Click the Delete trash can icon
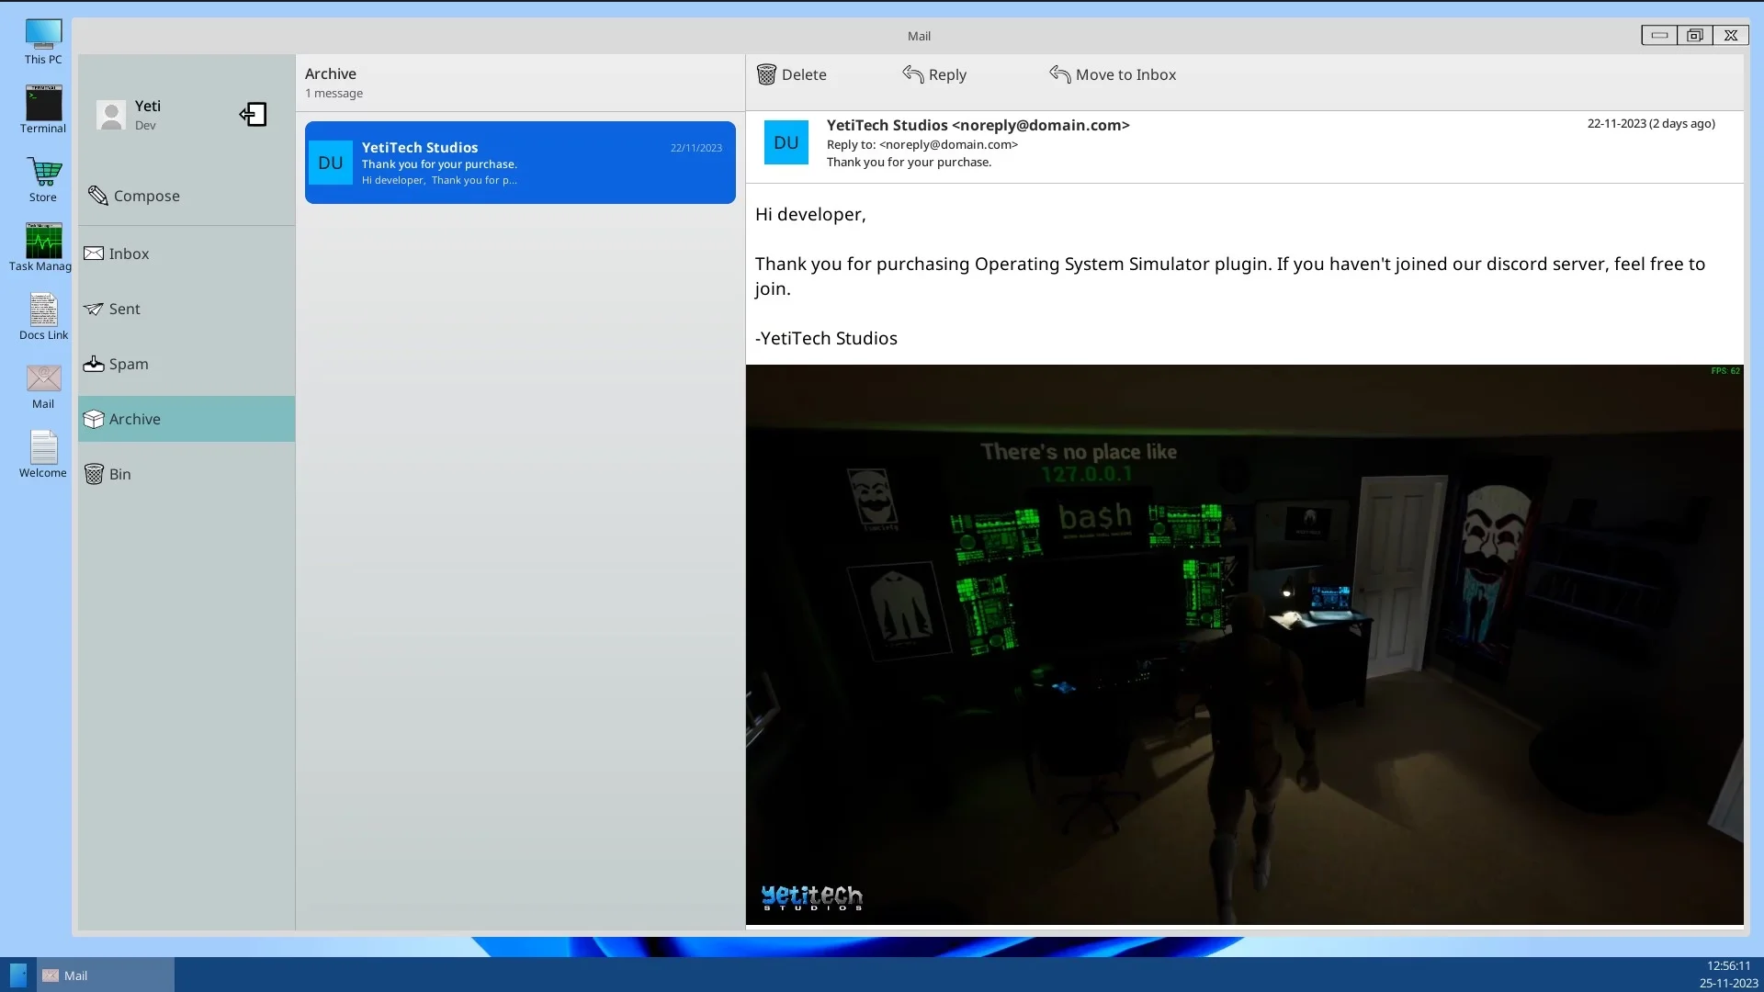The width and height of the screenshot is (1764, 992). [766, 74]
